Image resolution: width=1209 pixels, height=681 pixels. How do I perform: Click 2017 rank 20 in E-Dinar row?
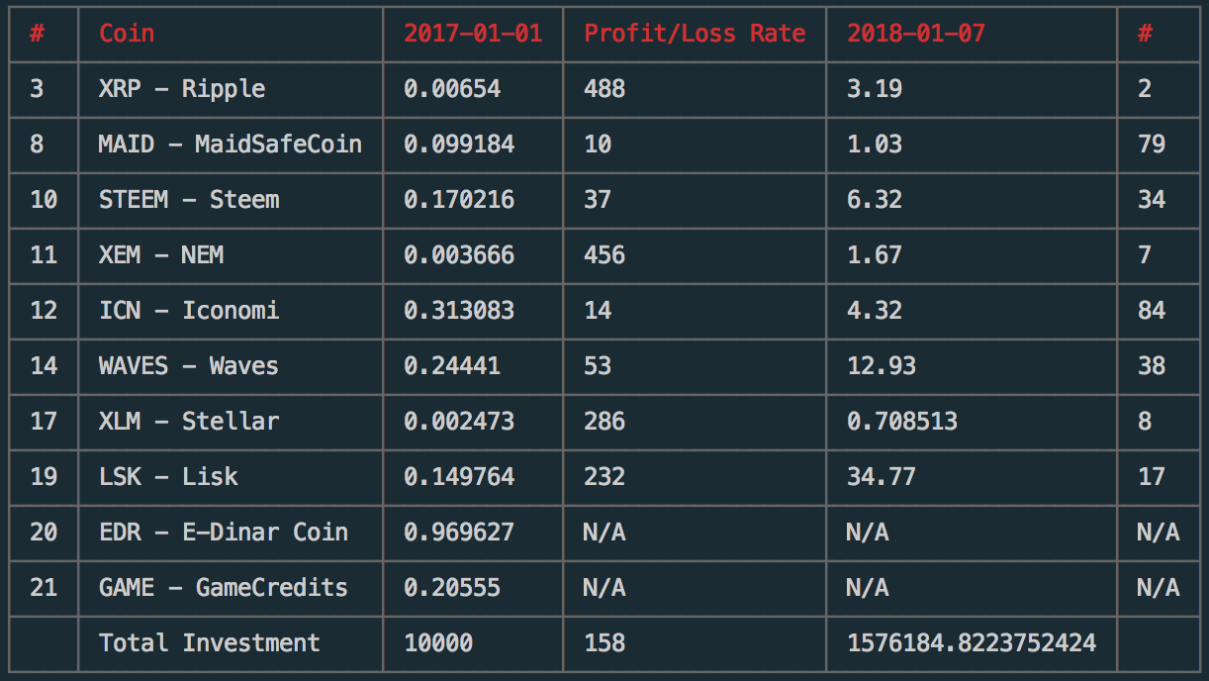point(44,533)
